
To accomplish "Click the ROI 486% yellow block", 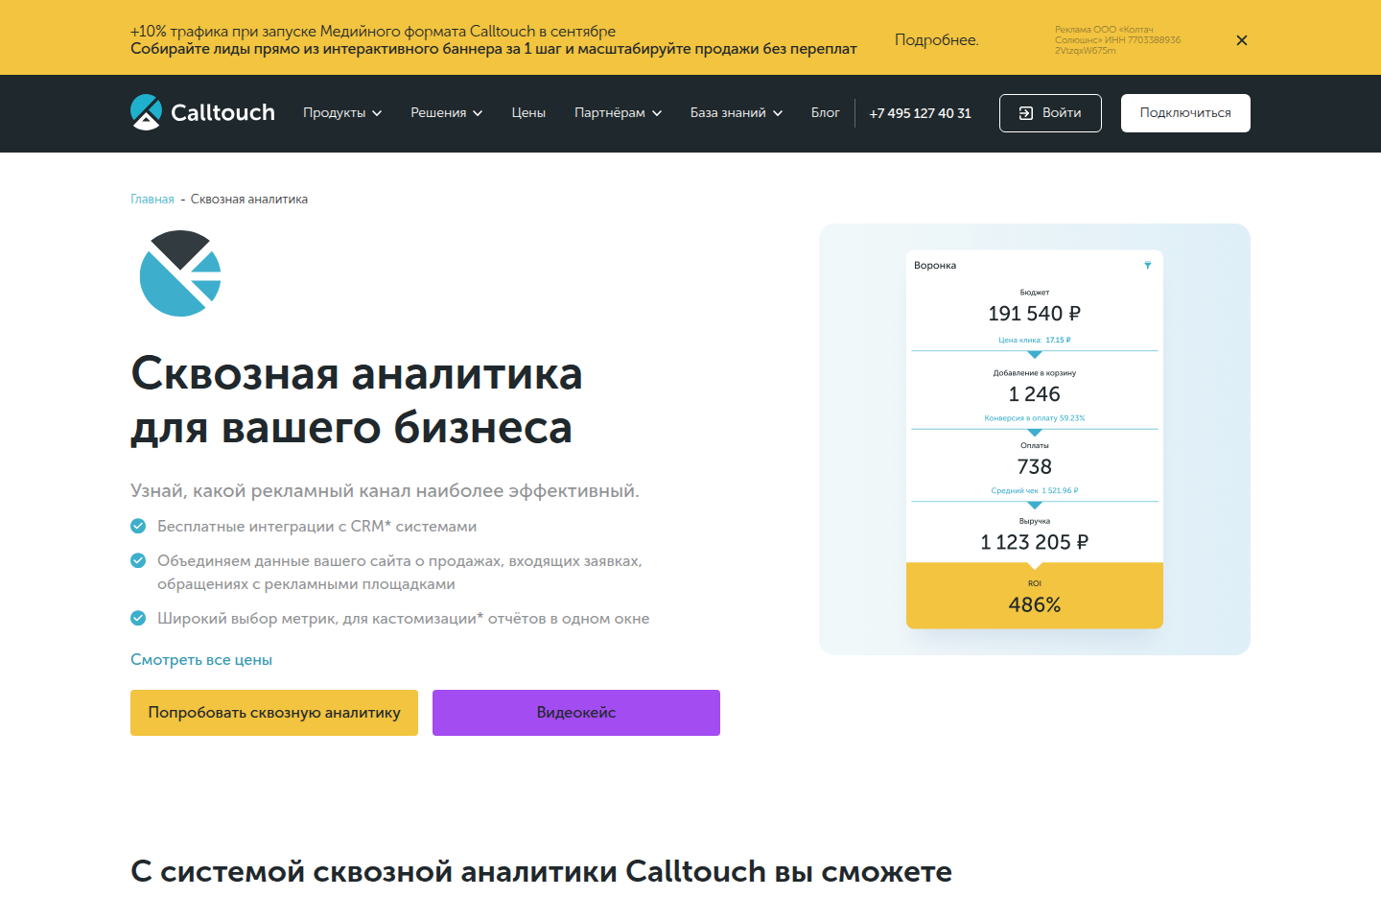I will tap(1035, 596).
